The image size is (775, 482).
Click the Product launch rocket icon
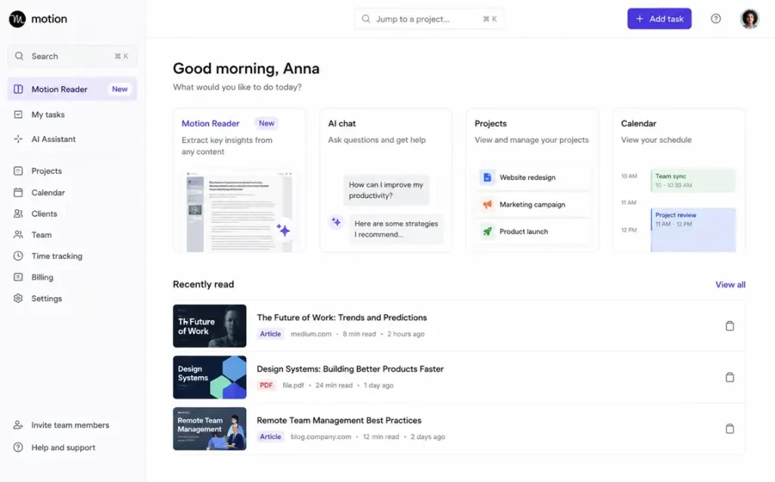tap(487, 231)
